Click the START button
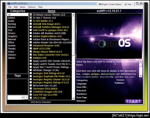 click(x=133, y=101)
